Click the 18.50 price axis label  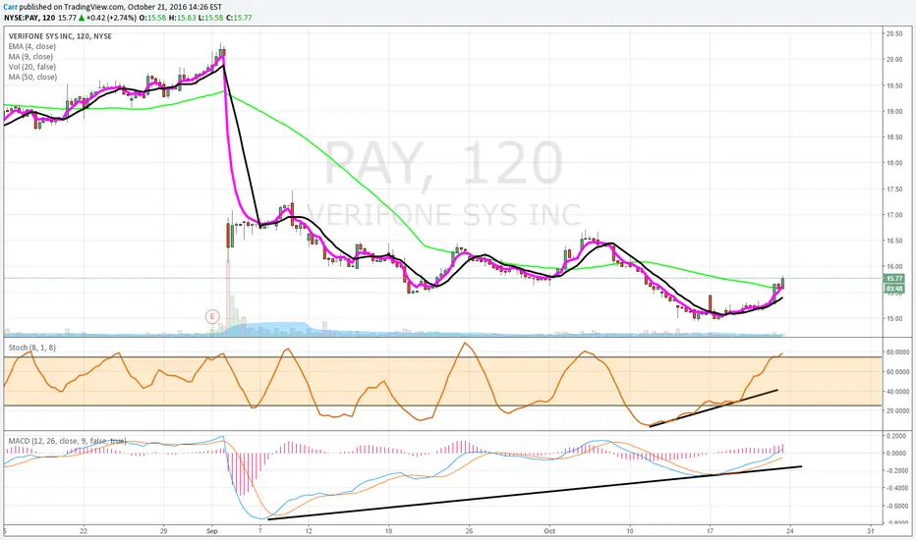click(x=894, y=137)
